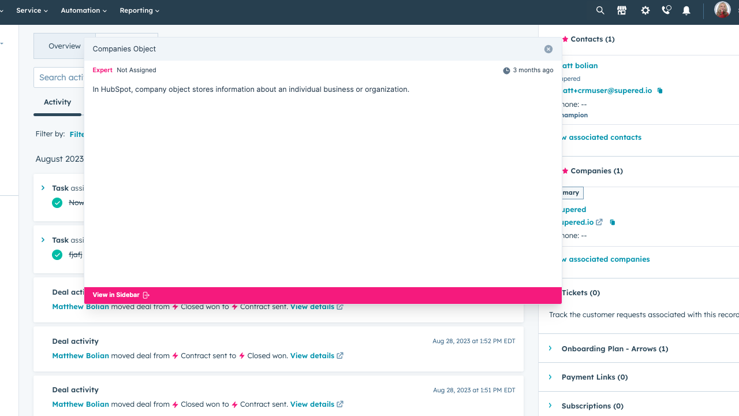Image resolution: width=739 pixels, height=416 pixels.
Task: Click the Search activities input field
Action: 59,77
